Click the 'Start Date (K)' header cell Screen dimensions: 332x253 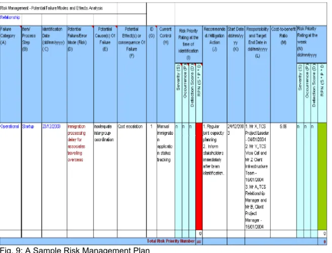[x=236, y=74]
